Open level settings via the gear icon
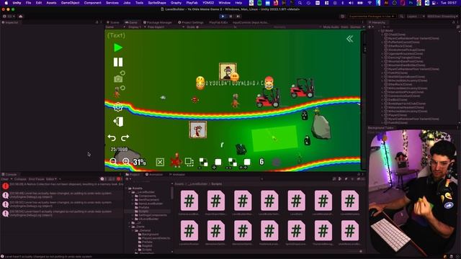This screenshot has width=461, height=259. 118,107
